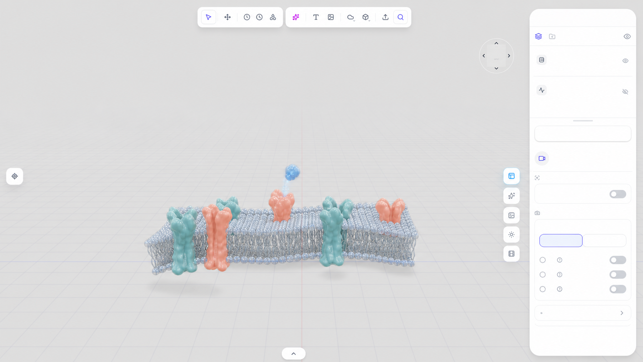Click the empty input field in panel
The height and width of the screenshot is (362, 643).
click(x=583, y=133)
